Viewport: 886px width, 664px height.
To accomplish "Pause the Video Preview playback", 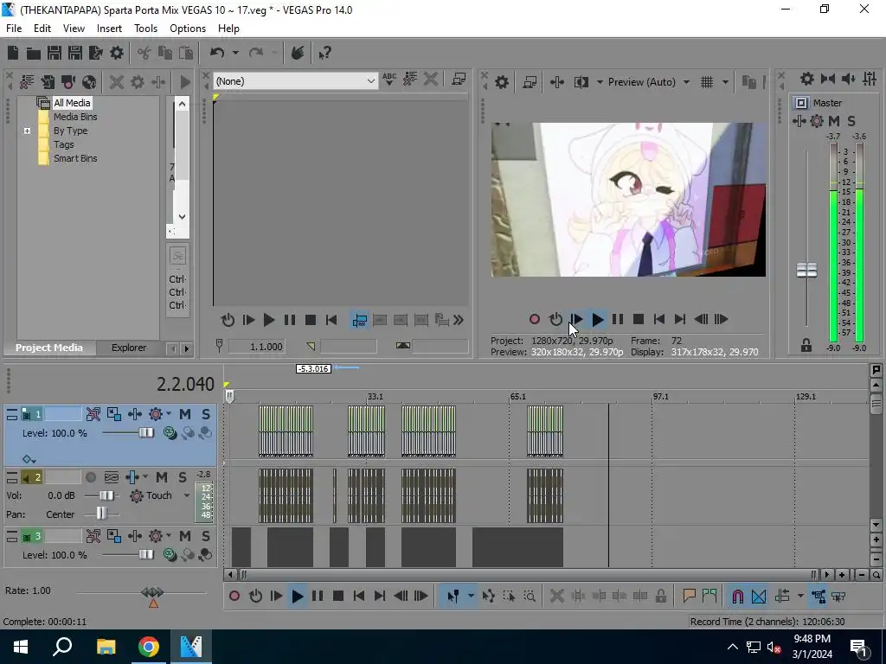I will tap(618, 320).
